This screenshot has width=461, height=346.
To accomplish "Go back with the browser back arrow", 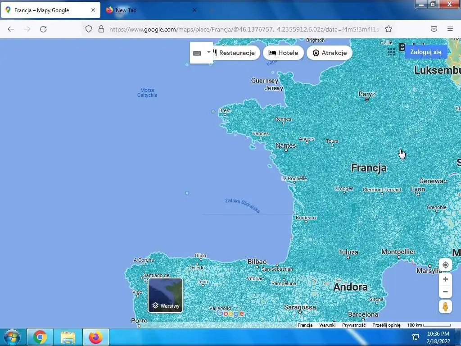I will 11,29.
